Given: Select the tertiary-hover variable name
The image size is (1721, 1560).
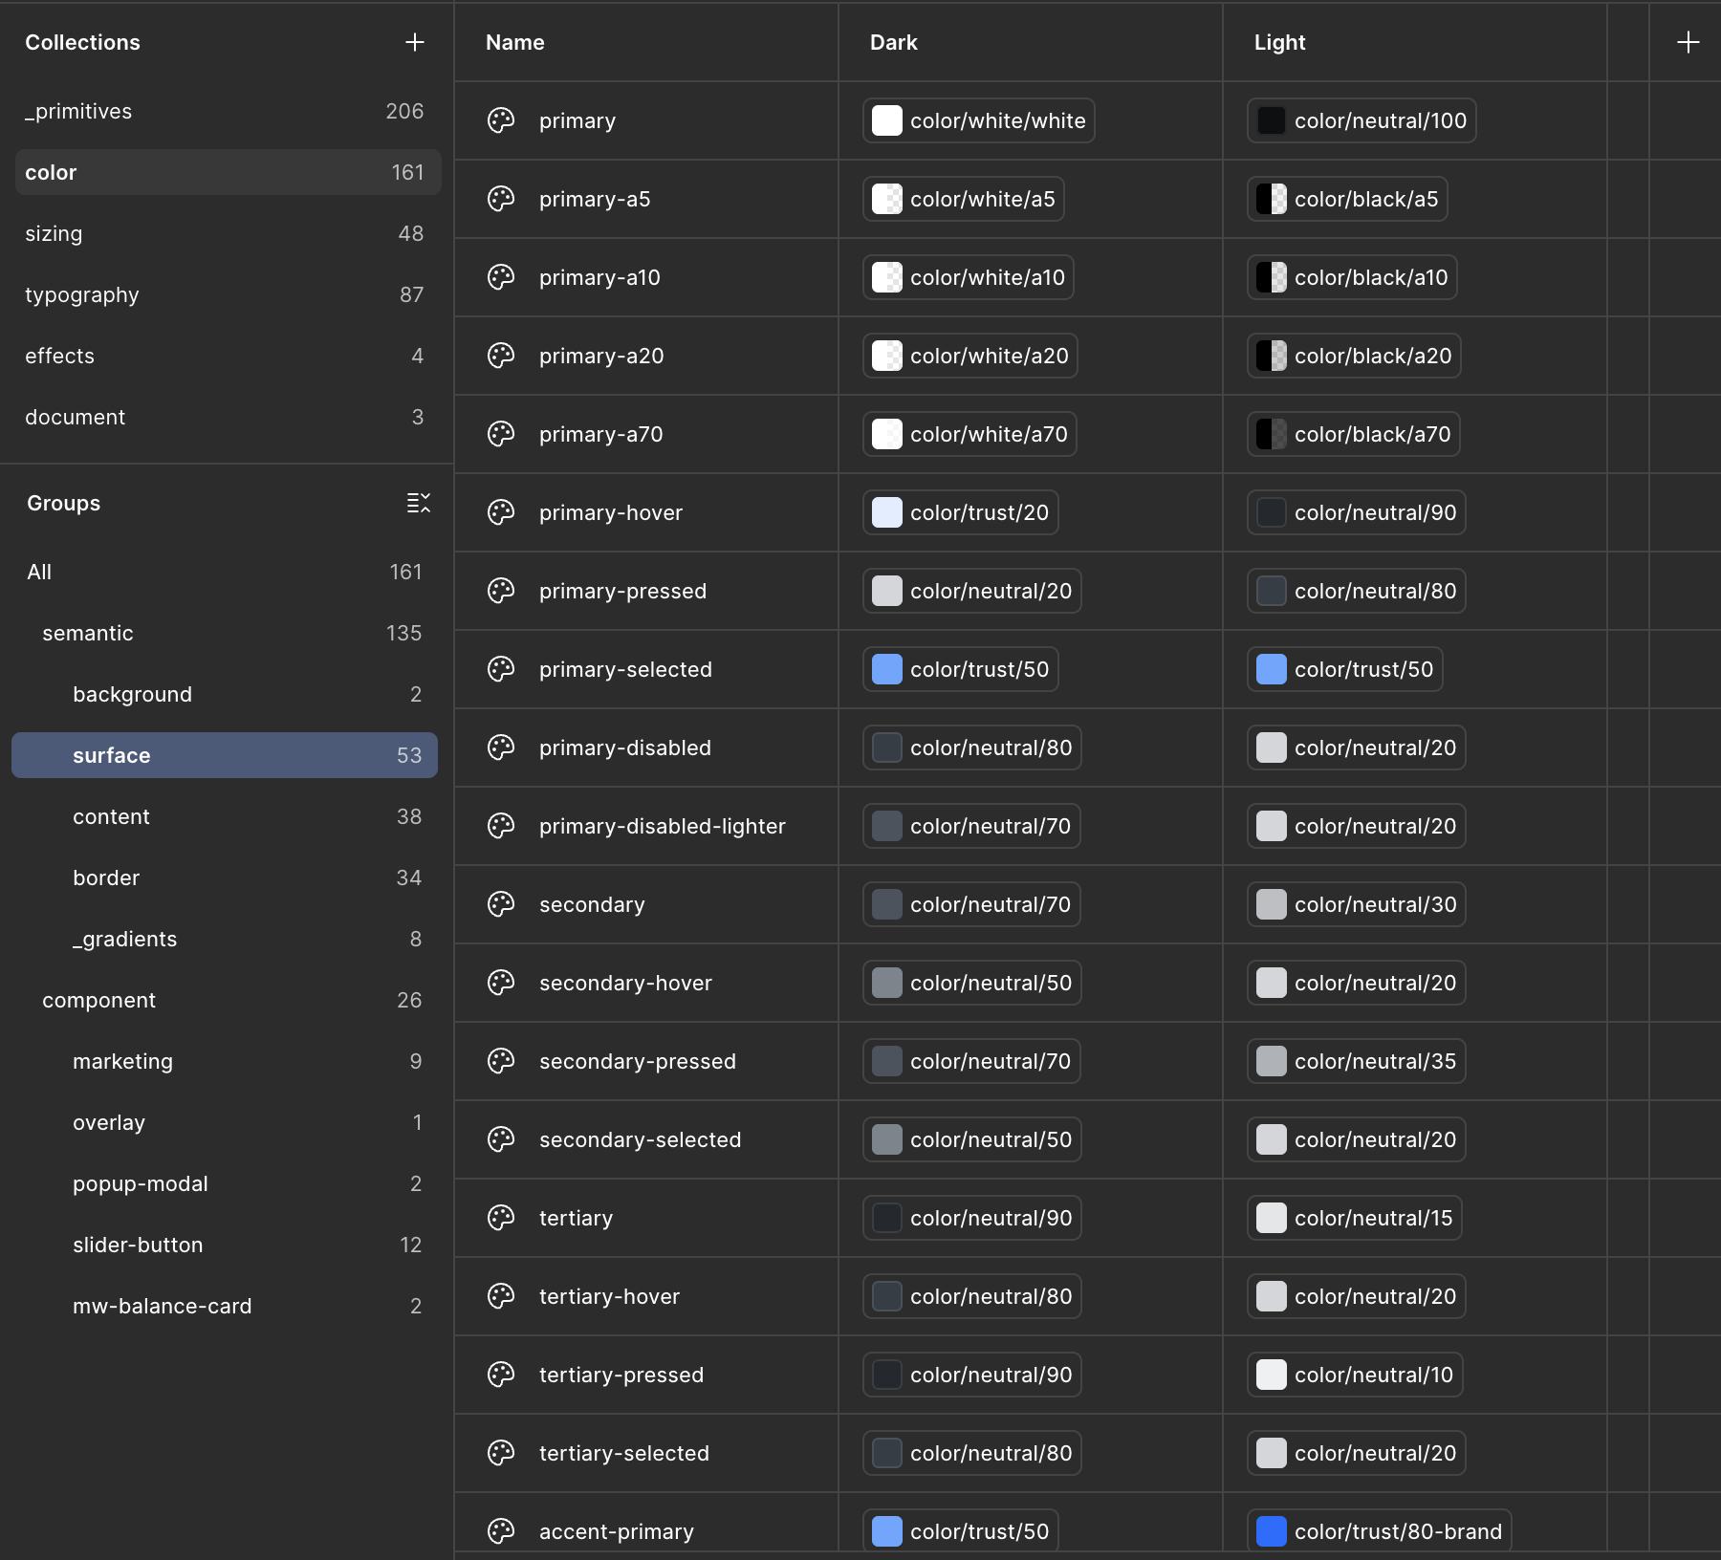Looking at the screenshot, I should [610, 1296].
